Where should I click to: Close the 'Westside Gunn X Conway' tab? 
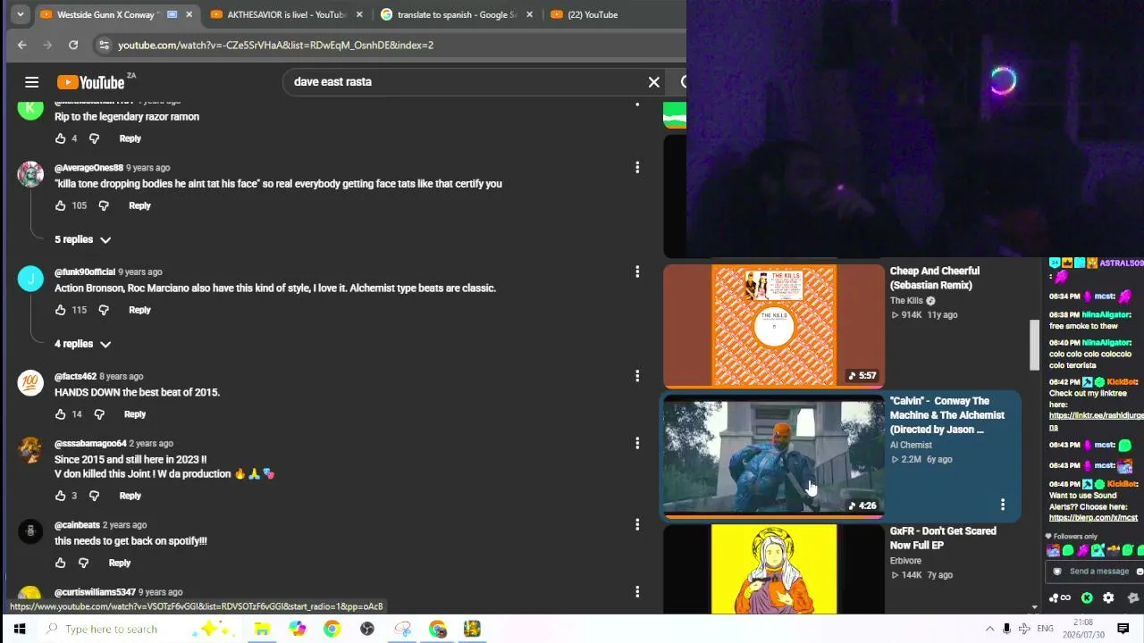[x=189, y=14]
